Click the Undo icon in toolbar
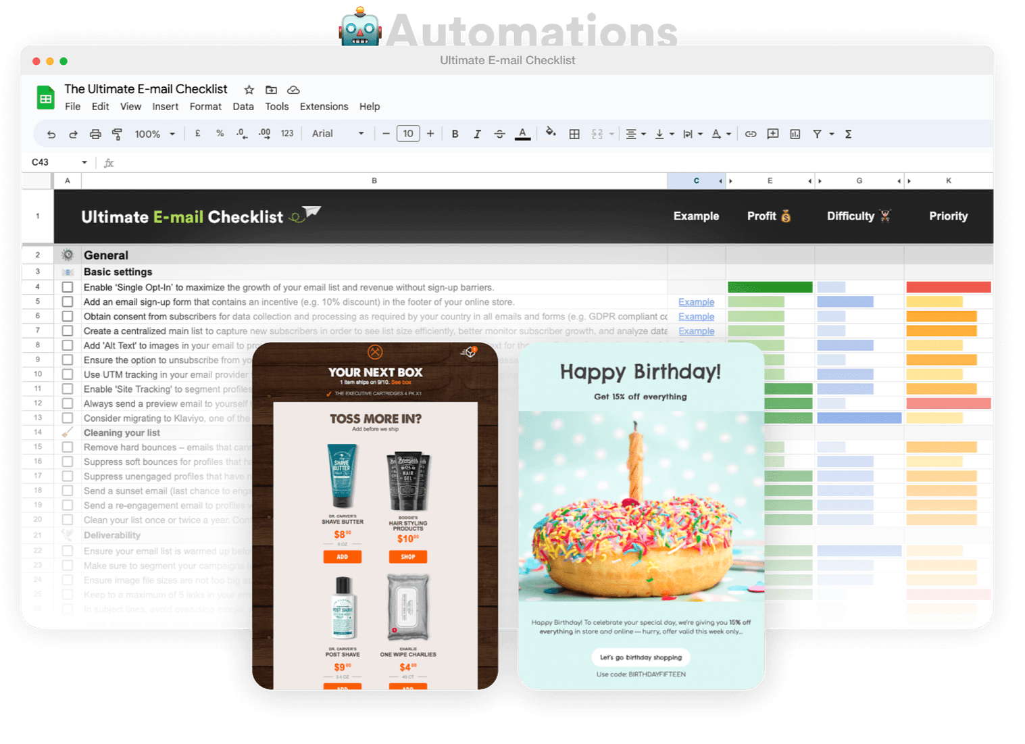This screenshot has width=1025, height=744. click(51, 134)
